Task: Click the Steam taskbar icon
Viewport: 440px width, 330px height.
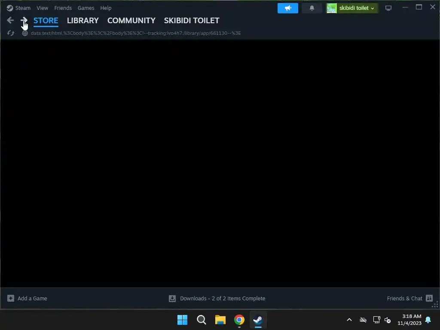Action: click(258, 320)
